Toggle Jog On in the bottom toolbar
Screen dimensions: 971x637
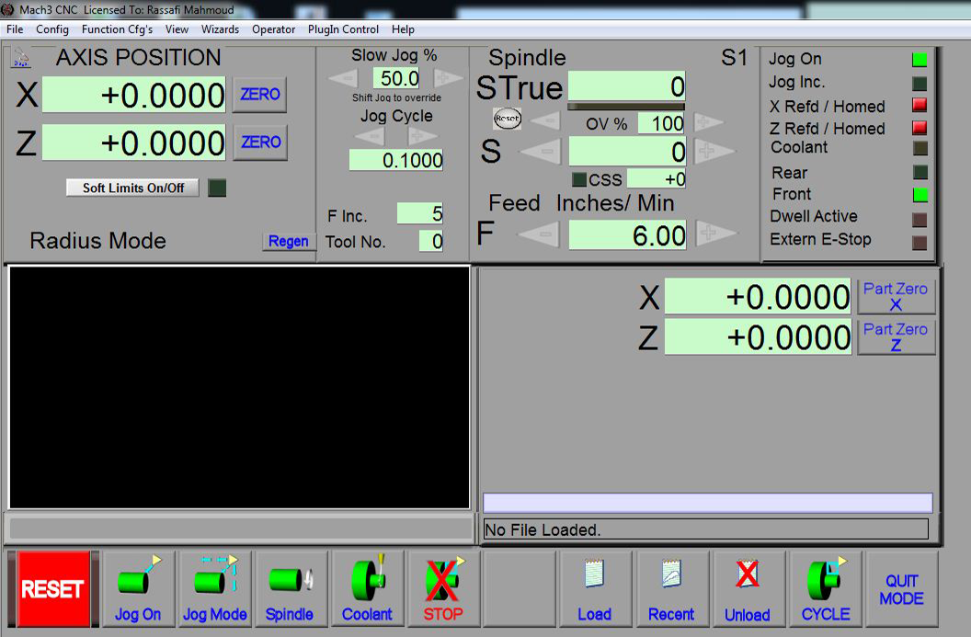point(138,588)
